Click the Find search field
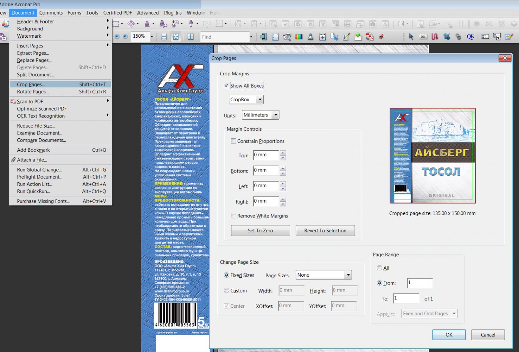This screenshot has width=519, height=352. pos(225,37)
